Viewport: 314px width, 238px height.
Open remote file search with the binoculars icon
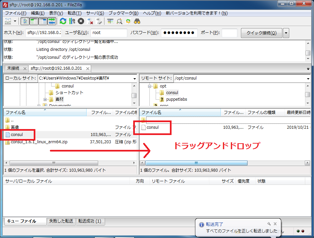pos(137,21)
